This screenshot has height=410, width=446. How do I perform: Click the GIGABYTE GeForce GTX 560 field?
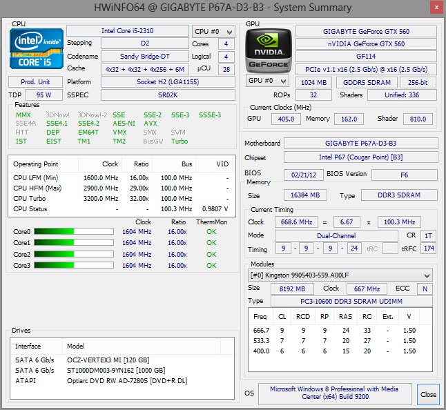pyautogui.click(x=366, y=31)
